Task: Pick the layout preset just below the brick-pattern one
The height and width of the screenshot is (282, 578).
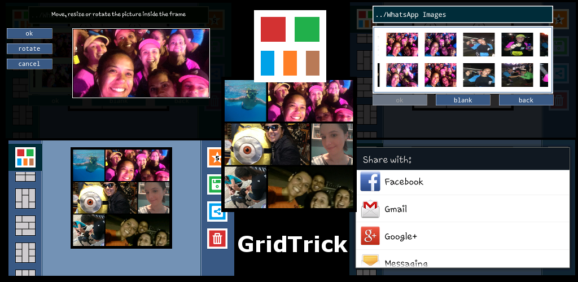Action: pos(25,253)
